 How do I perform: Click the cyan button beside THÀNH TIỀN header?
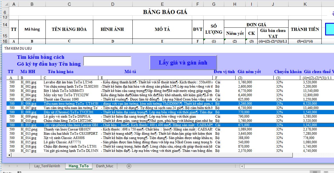pyautogui.click(x=329, y=29)
